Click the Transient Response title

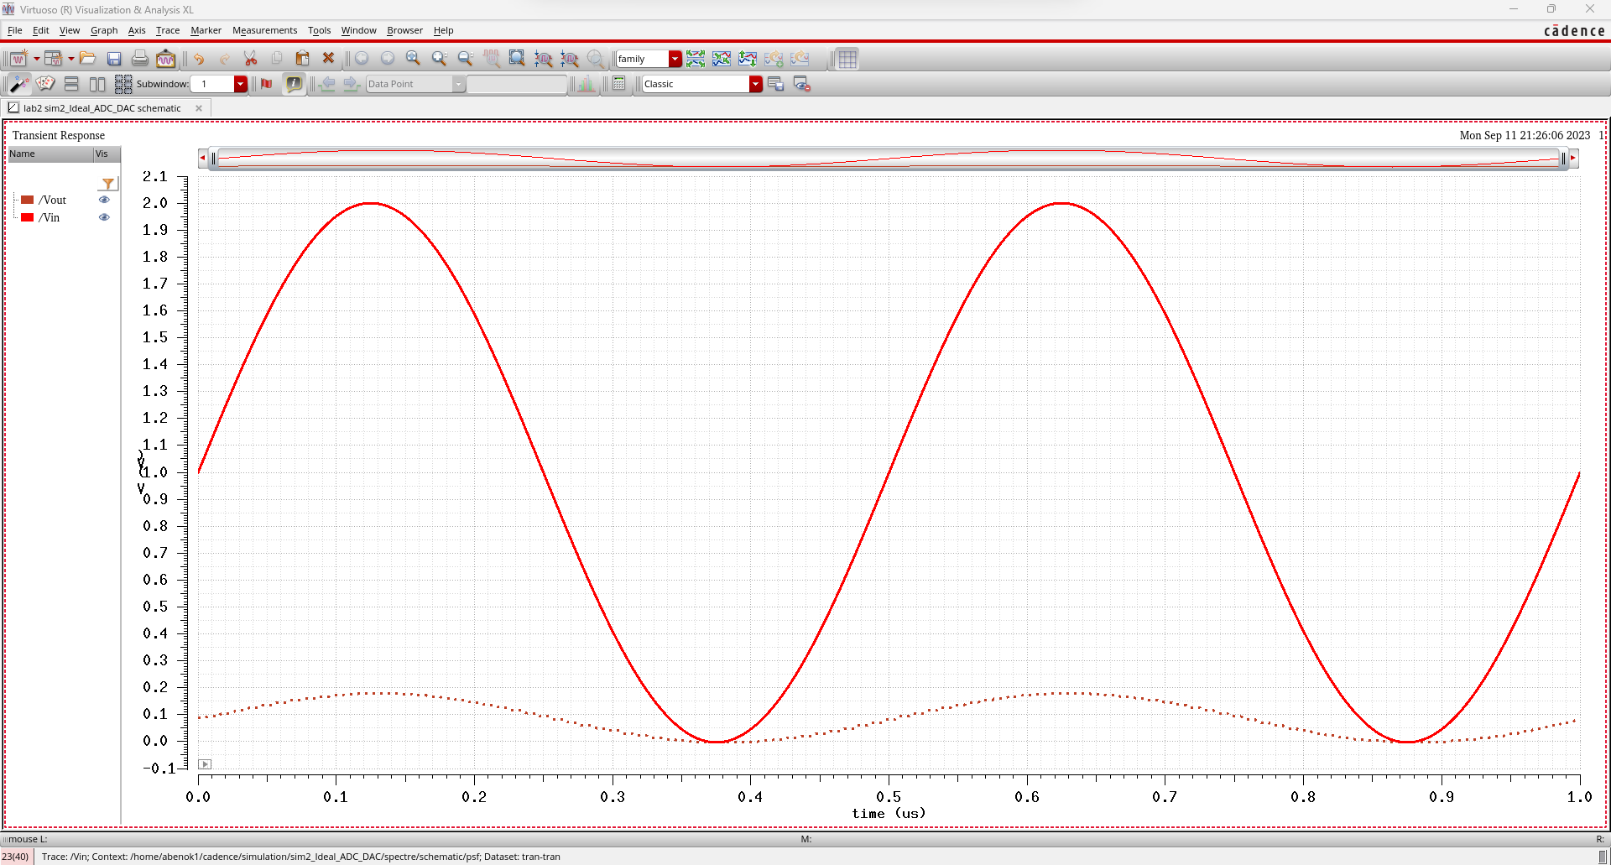(x=59, y=135)
